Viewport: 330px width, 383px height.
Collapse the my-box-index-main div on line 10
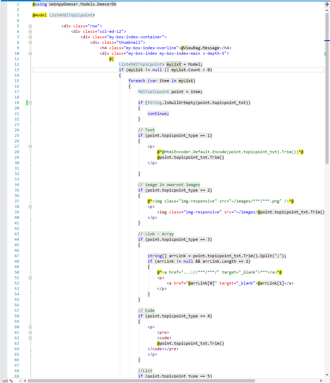pyautogui.click(x=30, y=53)
